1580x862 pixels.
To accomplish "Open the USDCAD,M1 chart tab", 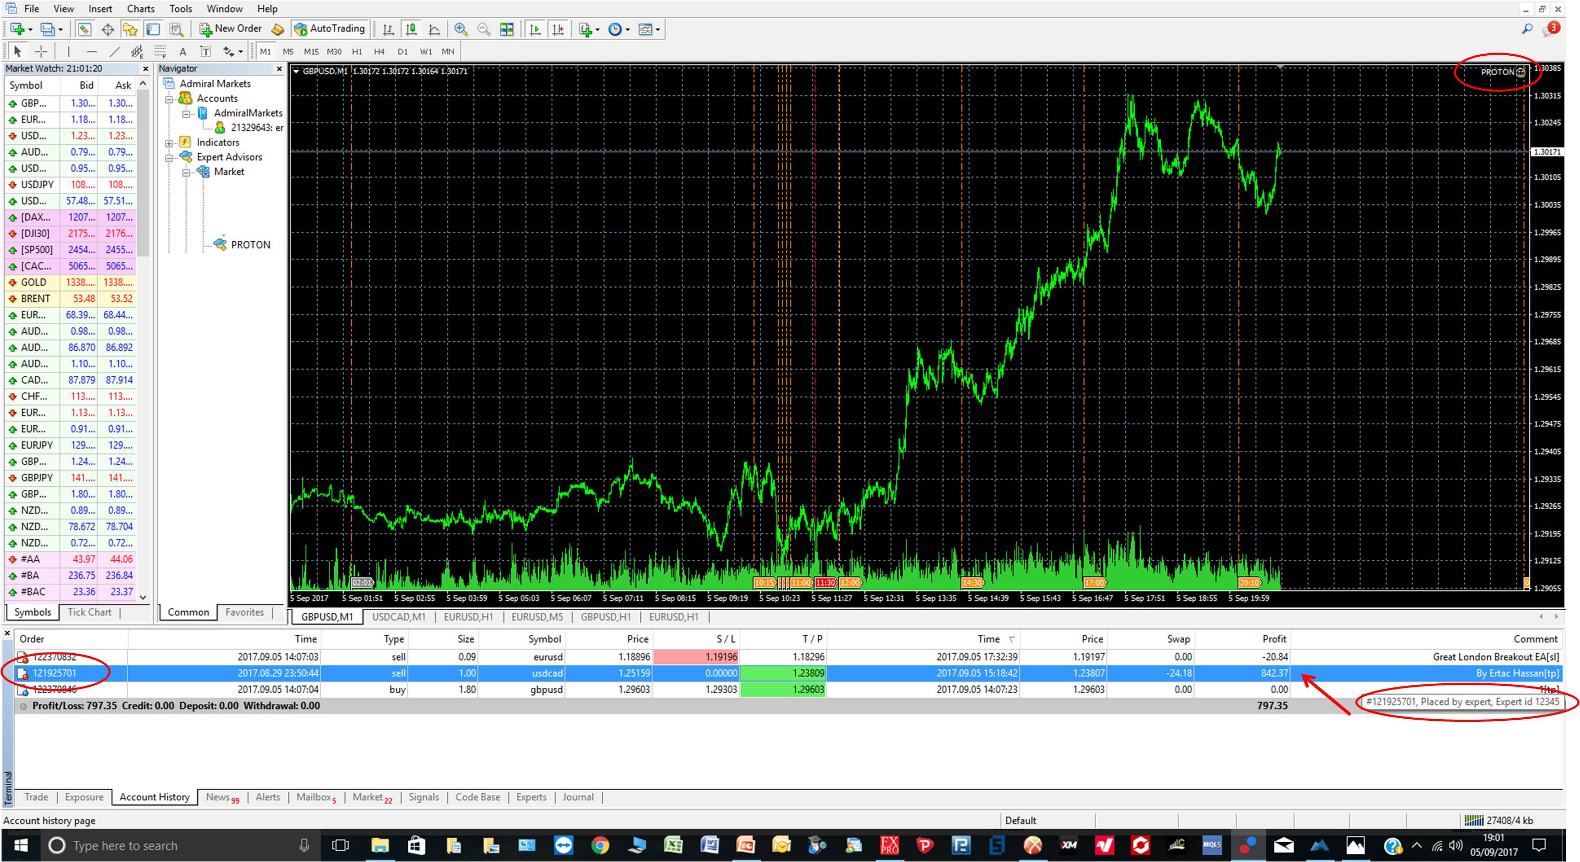I will point(398,617).
